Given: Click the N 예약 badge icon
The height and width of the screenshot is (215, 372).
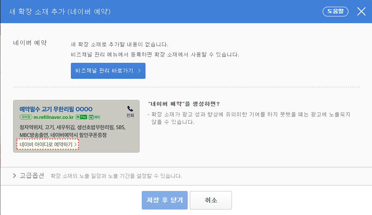Looking at the screenshot, I should coord(94,117).
